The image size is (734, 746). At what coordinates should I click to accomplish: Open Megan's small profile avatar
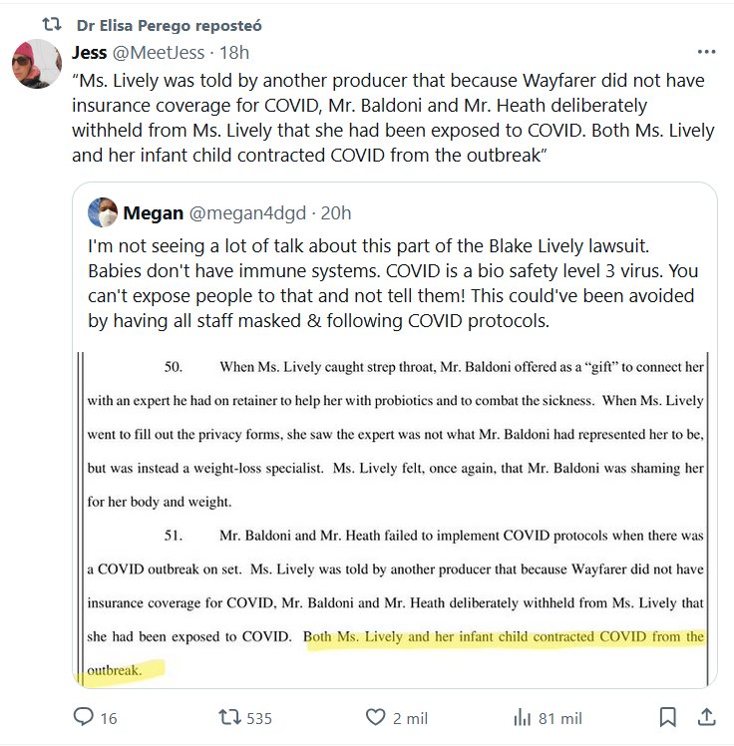click(x=102, y=212)
